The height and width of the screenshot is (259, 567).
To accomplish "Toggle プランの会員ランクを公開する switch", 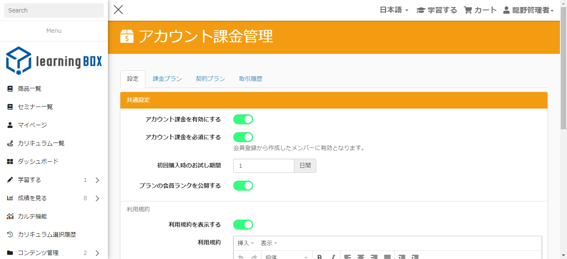I will 243,186.
